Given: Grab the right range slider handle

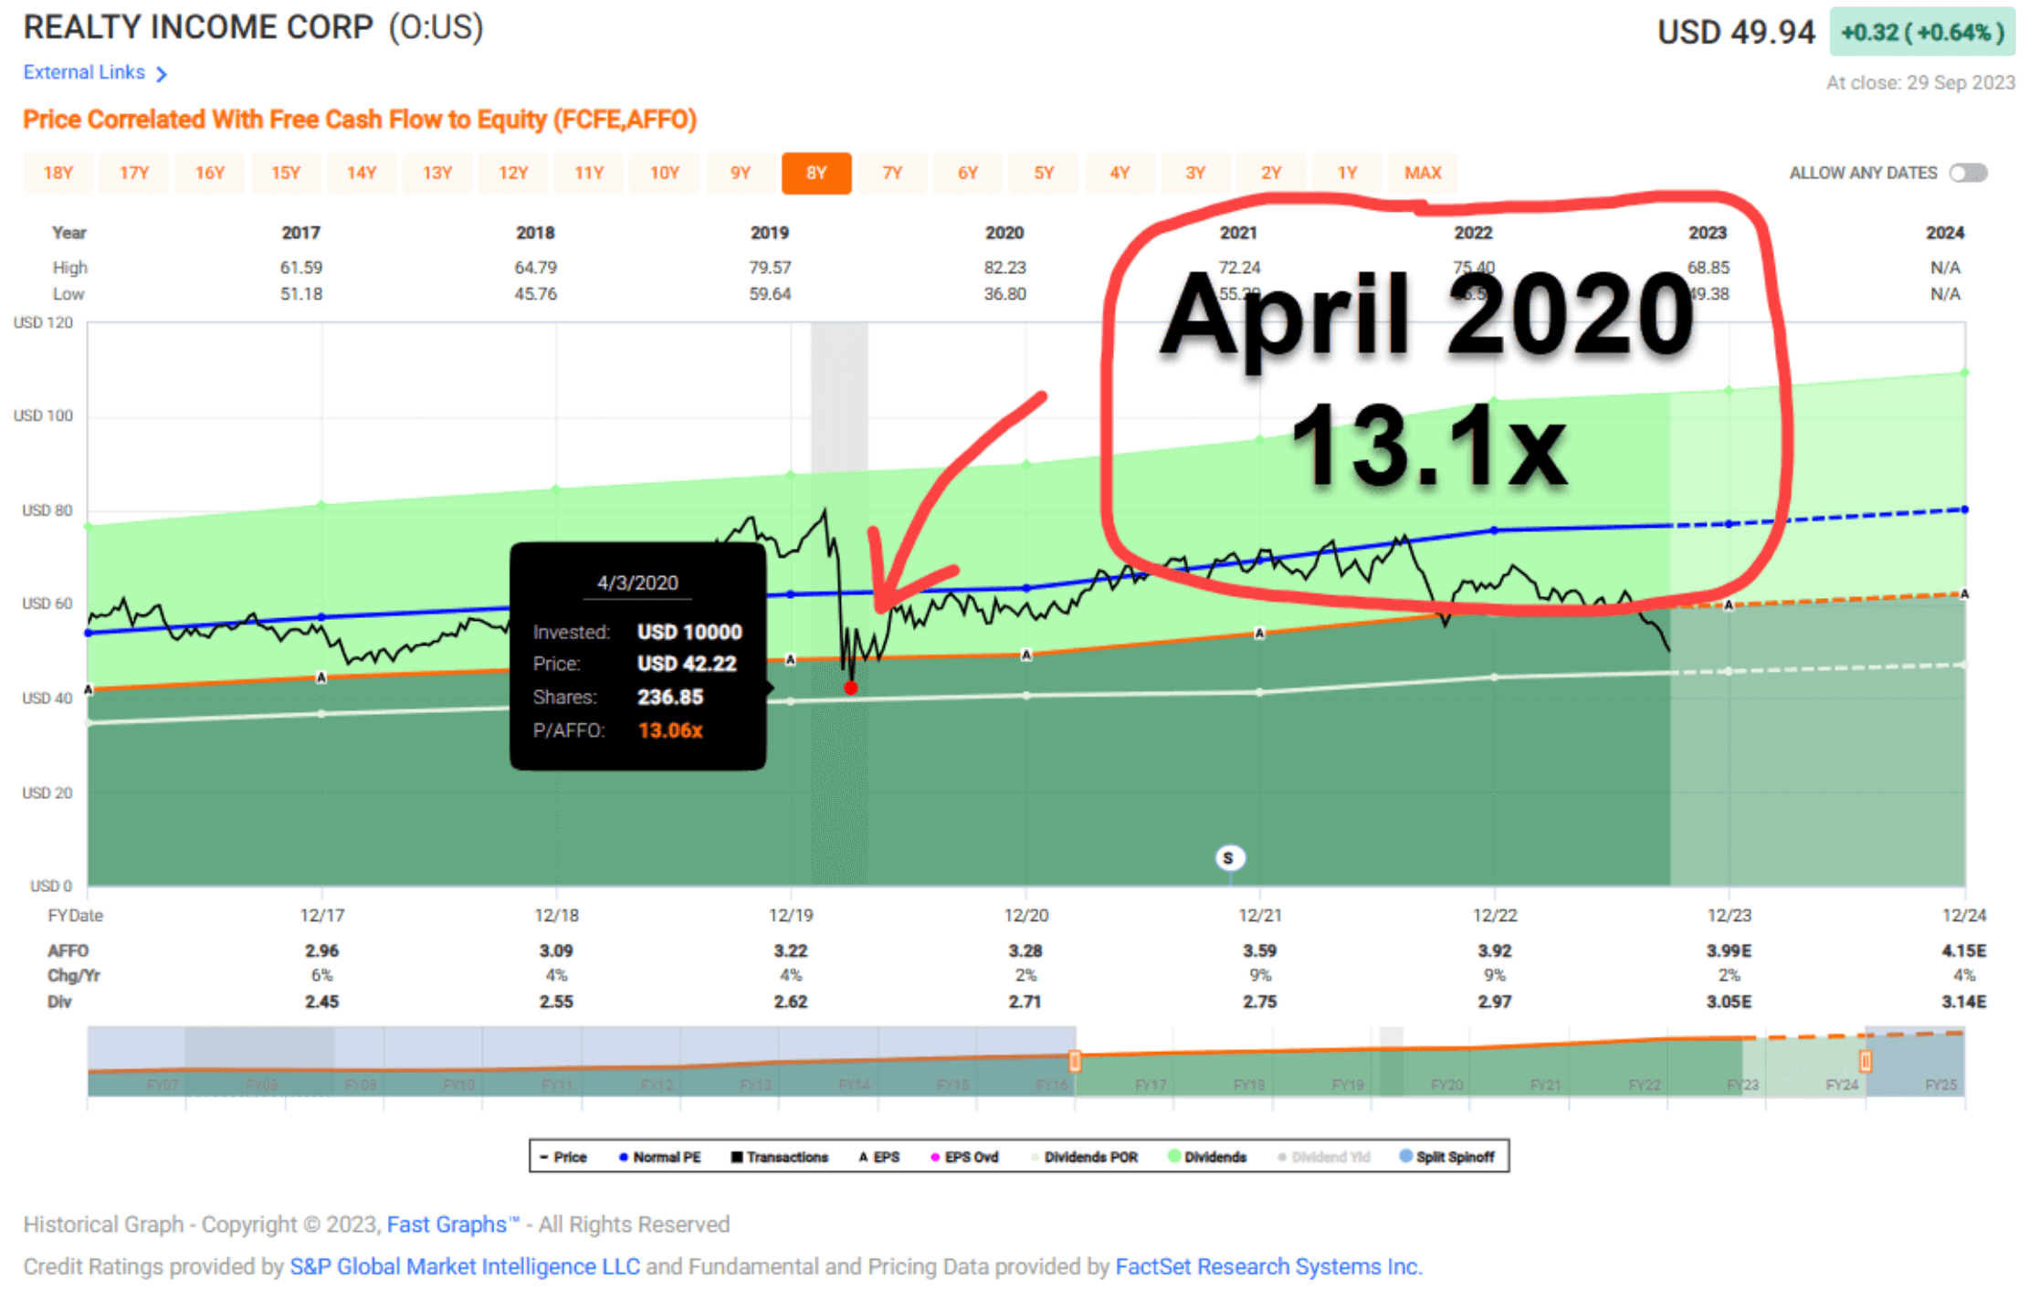Looking at the screenshot, I should (1866, 1061).
